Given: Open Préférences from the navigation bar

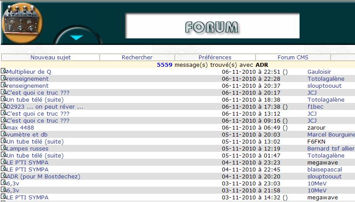Looking at the screenshot, I should pyautogui.click(x=215, y=57).
